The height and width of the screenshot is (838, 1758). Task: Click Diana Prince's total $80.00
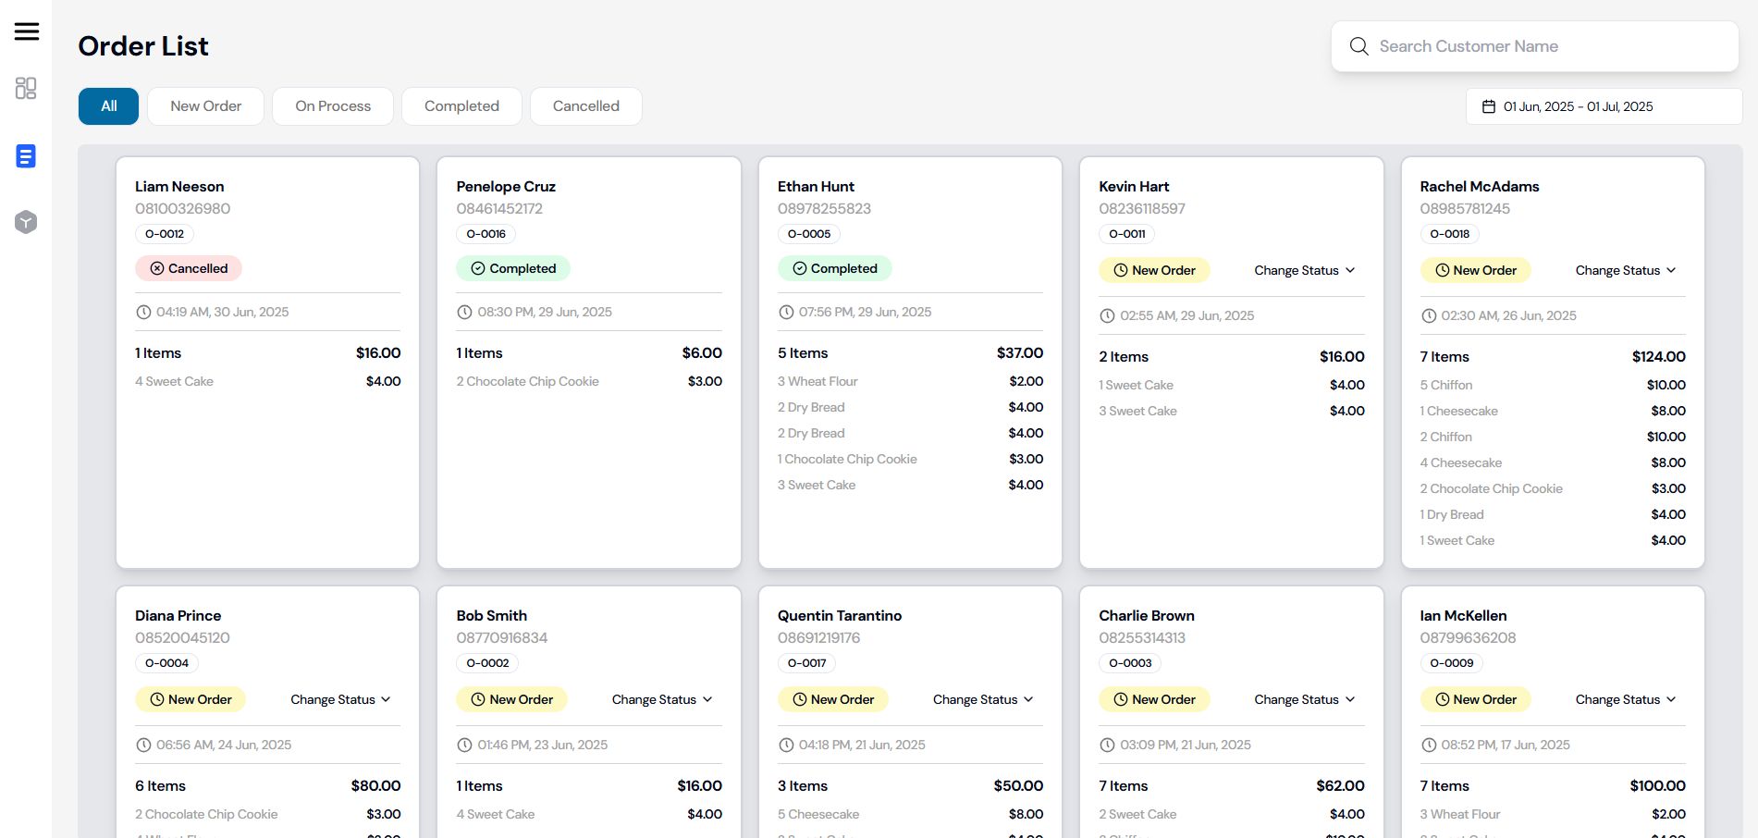(x=375, y=785)
